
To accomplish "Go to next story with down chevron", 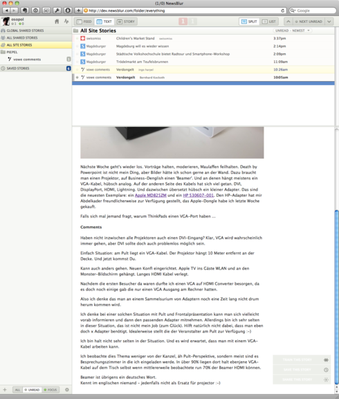I will [x=329, y=21].
